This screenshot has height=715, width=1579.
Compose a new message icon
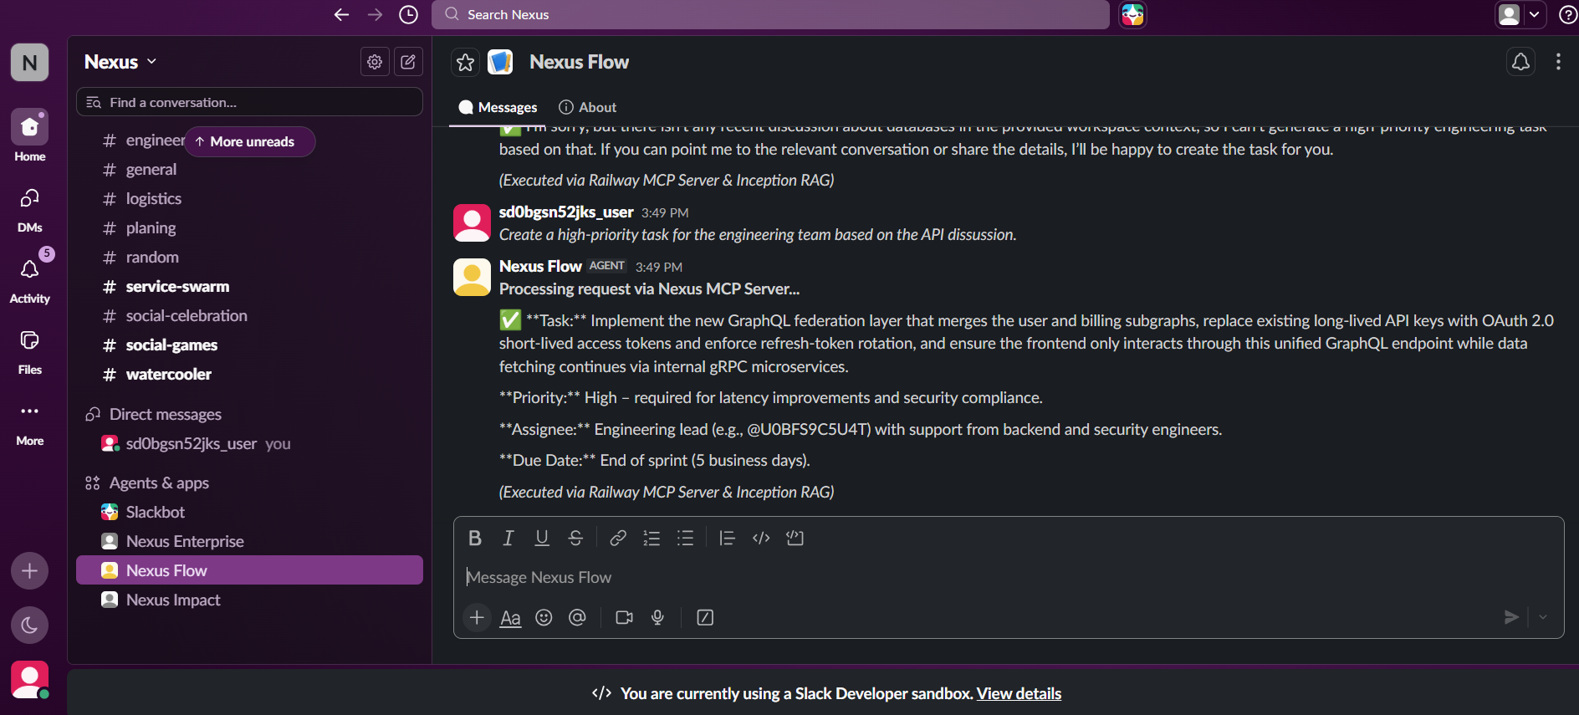(x=408, y=61)
